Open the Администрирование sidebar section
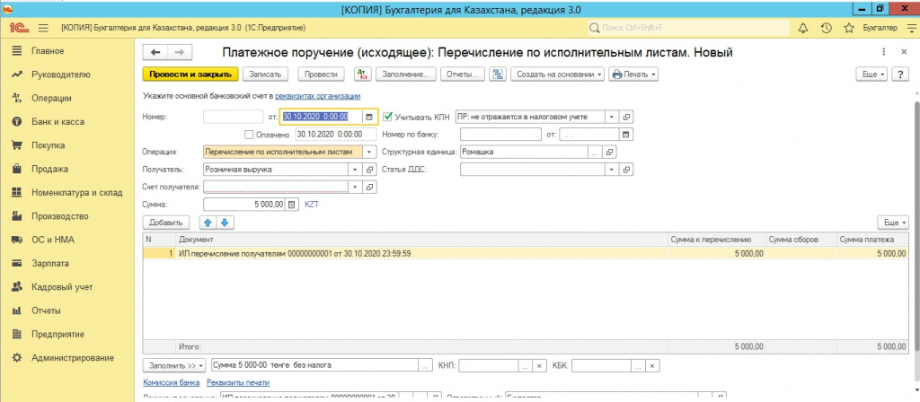Screen dimensions: 920x402 (73, 357)
